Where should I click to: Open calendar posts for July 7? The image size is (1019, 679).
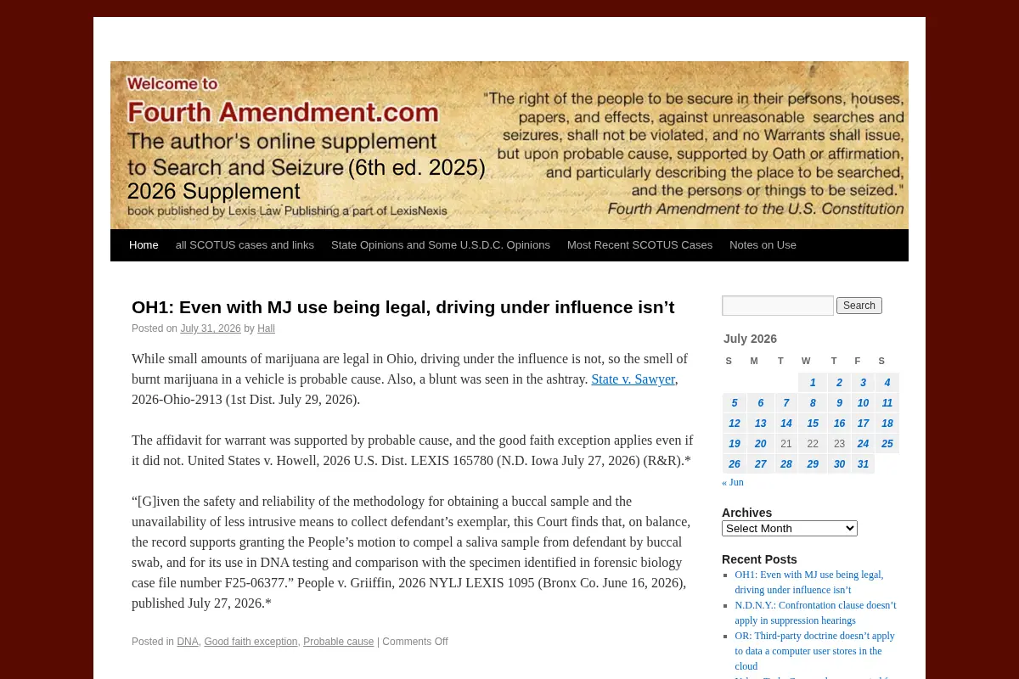[x=786, y=403]
